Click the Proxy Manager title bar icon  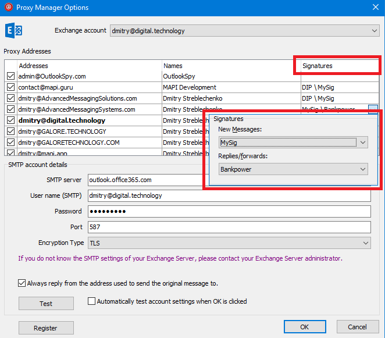coord(9,7)
